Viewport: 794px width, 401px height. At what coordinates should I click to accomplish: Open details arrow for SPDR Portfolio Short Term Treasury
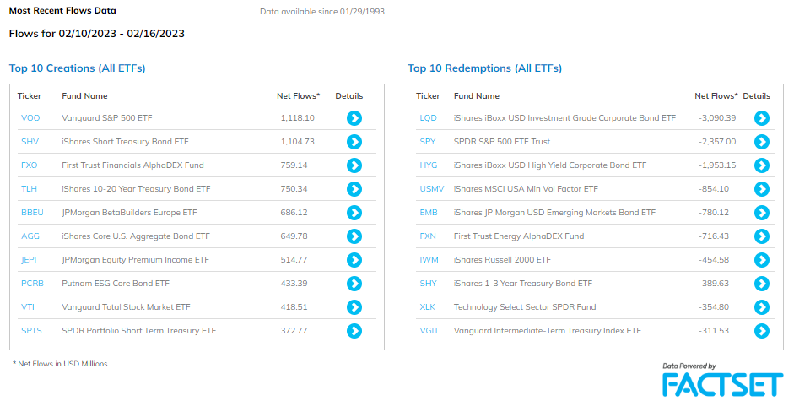pos(354,331)
